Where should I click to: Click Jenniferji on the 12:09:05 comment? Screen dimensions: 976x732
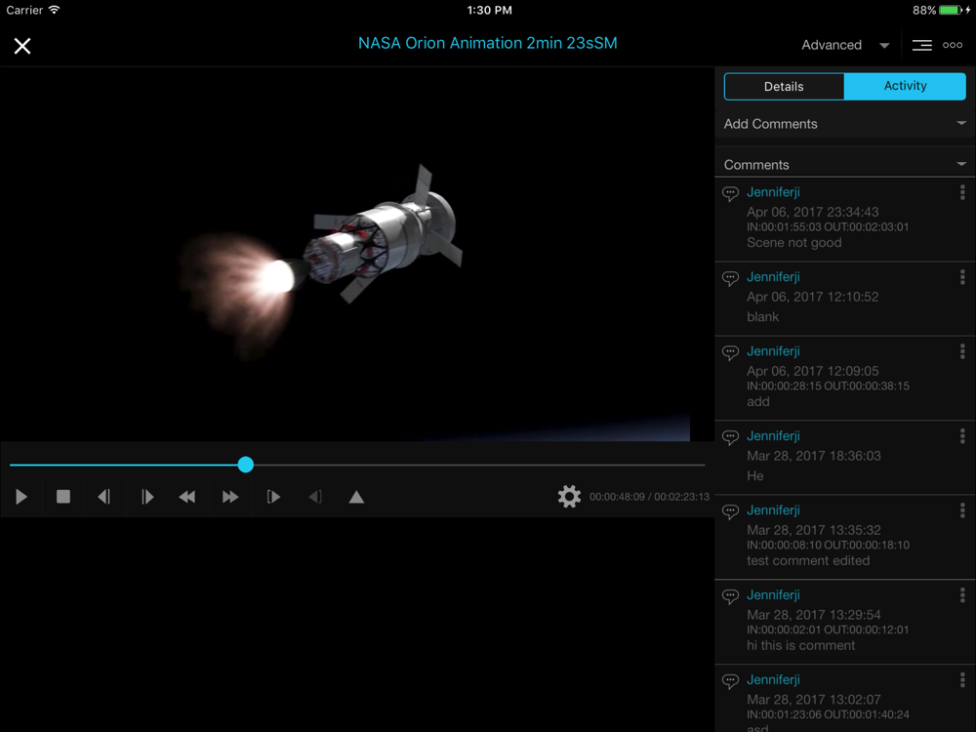tap(773, 351)
